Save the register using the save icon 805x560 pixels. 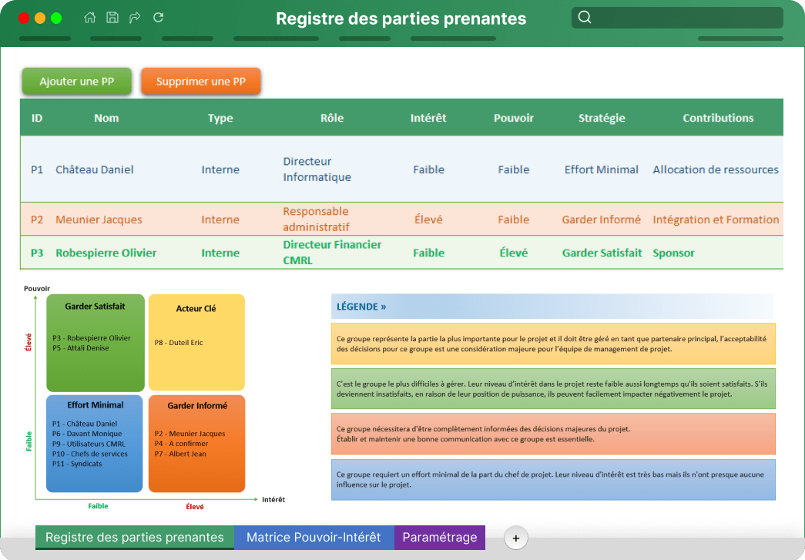tap(112, 17)
